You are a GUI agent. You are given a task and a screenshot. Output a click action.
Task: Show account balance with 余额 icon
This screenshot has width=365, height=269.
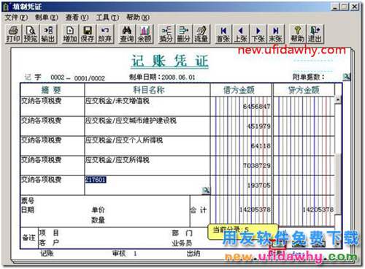(x=145, y=34)
